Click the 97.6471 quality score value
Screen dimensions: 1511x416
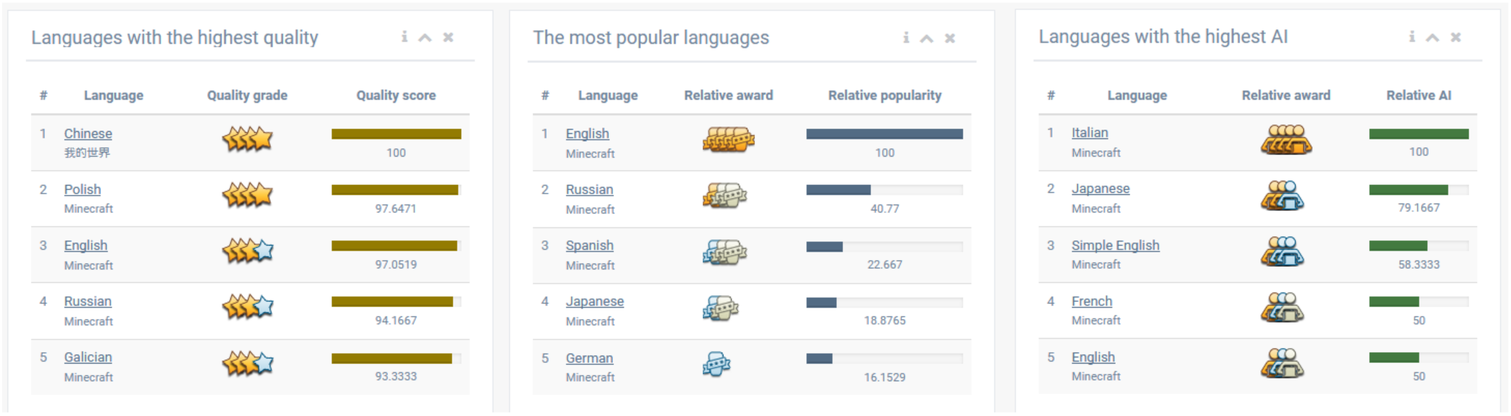pyautogui.click(x=396, y=209)
